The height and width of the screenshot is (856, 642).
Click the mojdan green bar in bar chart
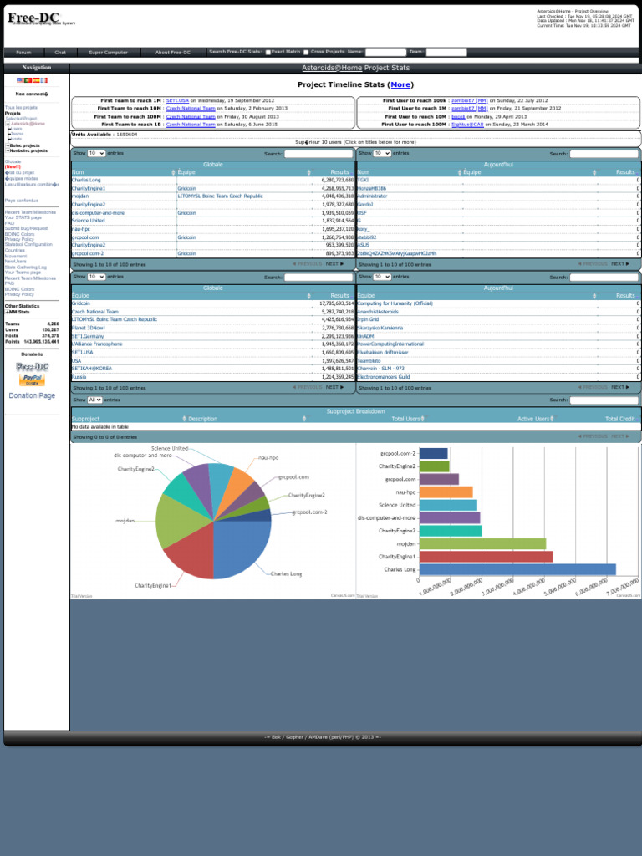(482, 543)
